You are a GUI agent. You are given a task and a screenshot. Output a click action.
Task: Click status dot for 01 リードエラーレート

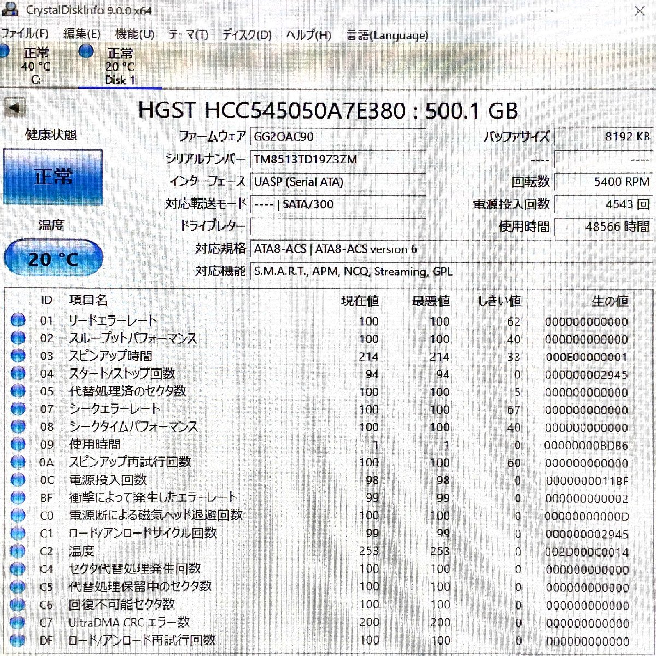18,320
